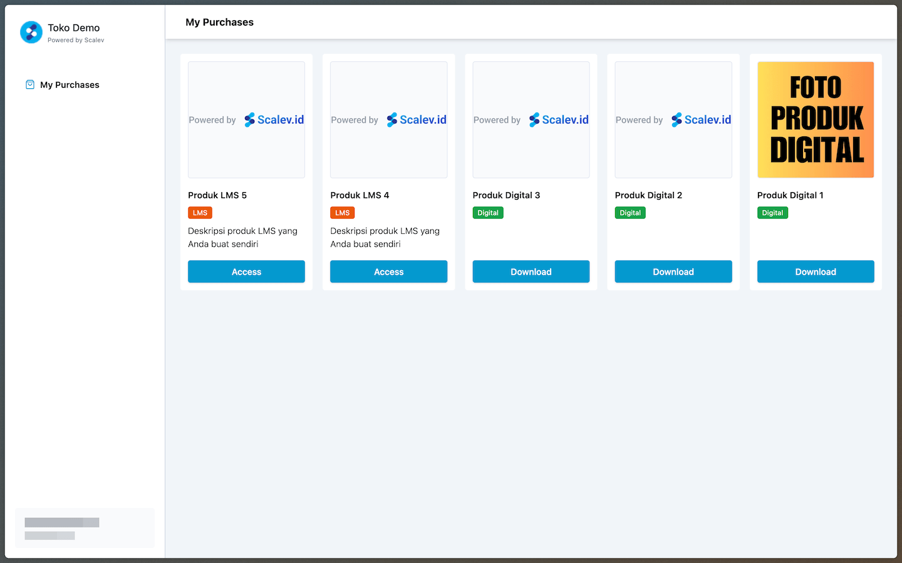Click the FOTO PRODUK DIGITAL cover image
Screen dimensions: 902x563
tap(815, 119)
